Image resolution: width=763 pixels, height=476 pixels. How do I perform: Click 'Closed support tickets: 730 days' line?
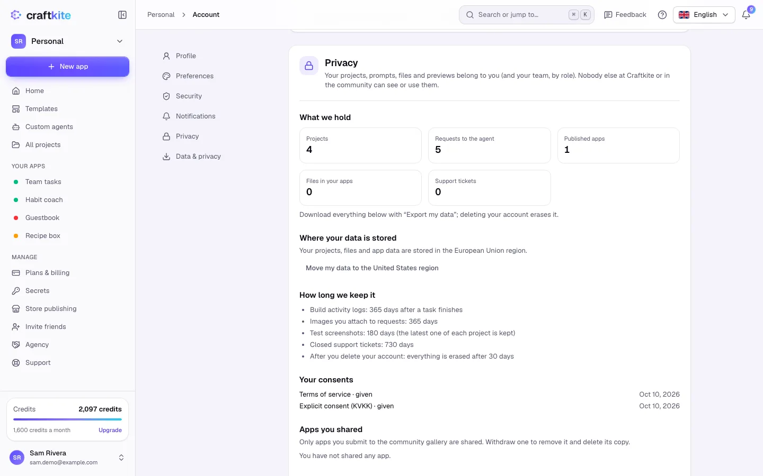click(x=362, y=345)
